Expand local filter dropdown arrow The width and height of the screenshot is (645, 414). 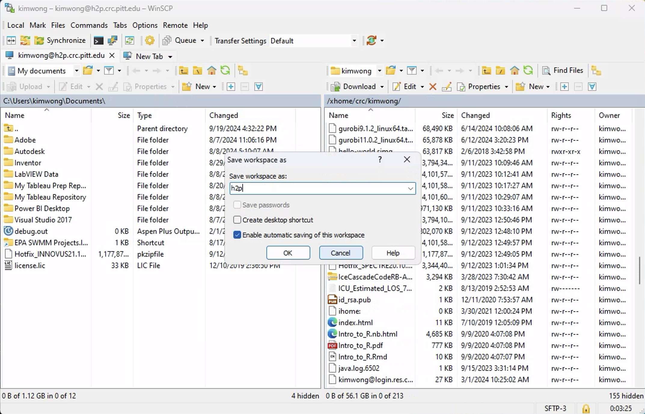pos(119,71)
